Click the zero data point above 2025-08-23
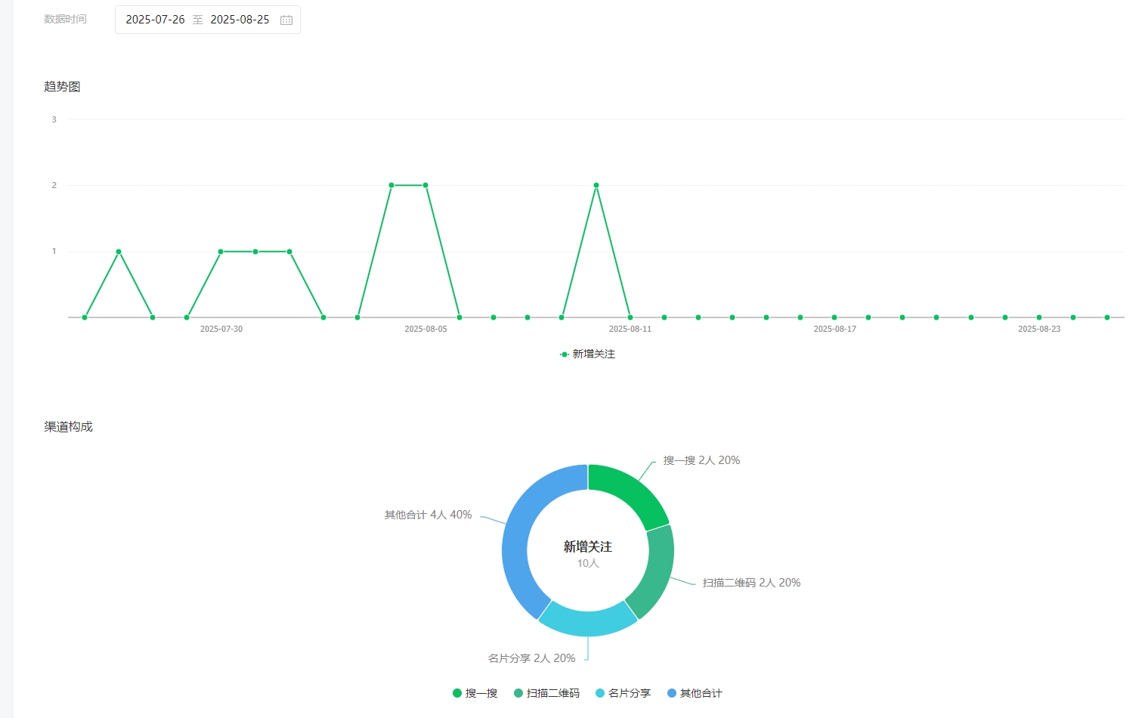This screenshot has height=718, width=1148. (x=1039, y=317)
